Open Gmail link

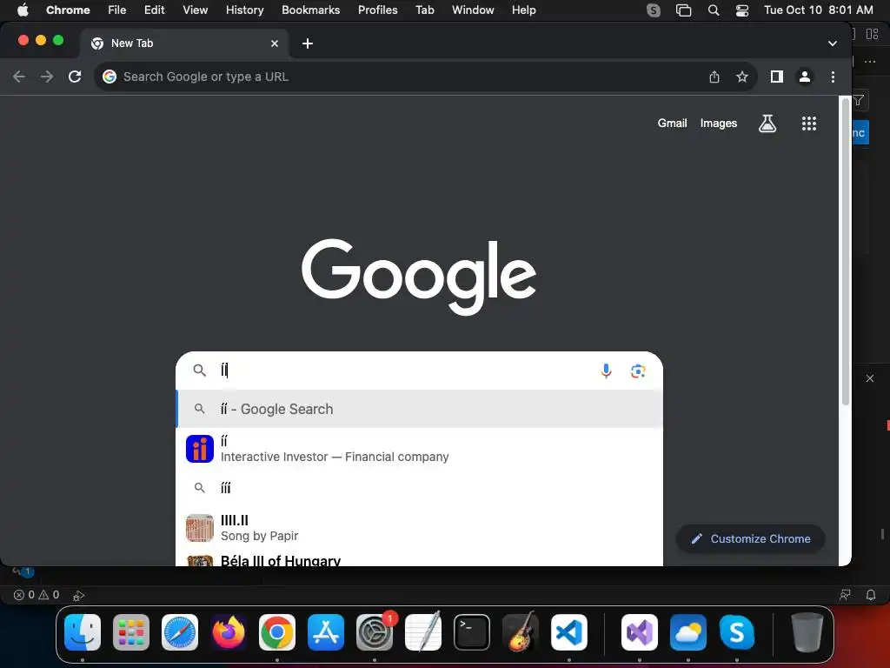click(672, 124)
